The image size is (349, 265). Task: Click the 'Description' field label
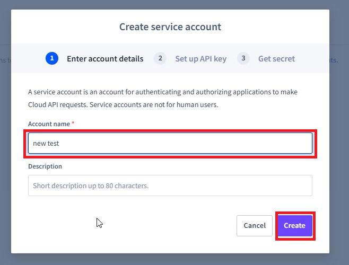tap(45, 166)
